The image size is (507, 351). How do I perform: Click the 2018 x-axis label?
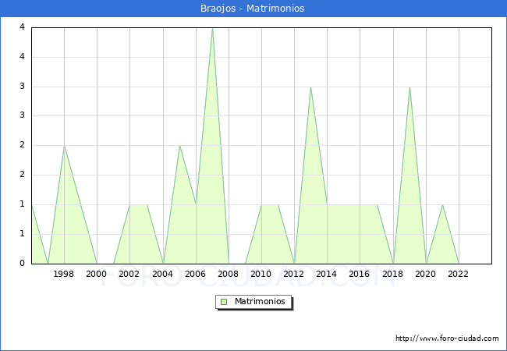tap(392, 274)
